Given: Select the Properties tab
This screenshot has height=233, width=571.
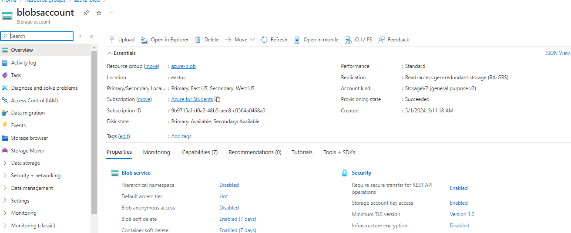Looking at the screenshot, I should pos(119,152).
